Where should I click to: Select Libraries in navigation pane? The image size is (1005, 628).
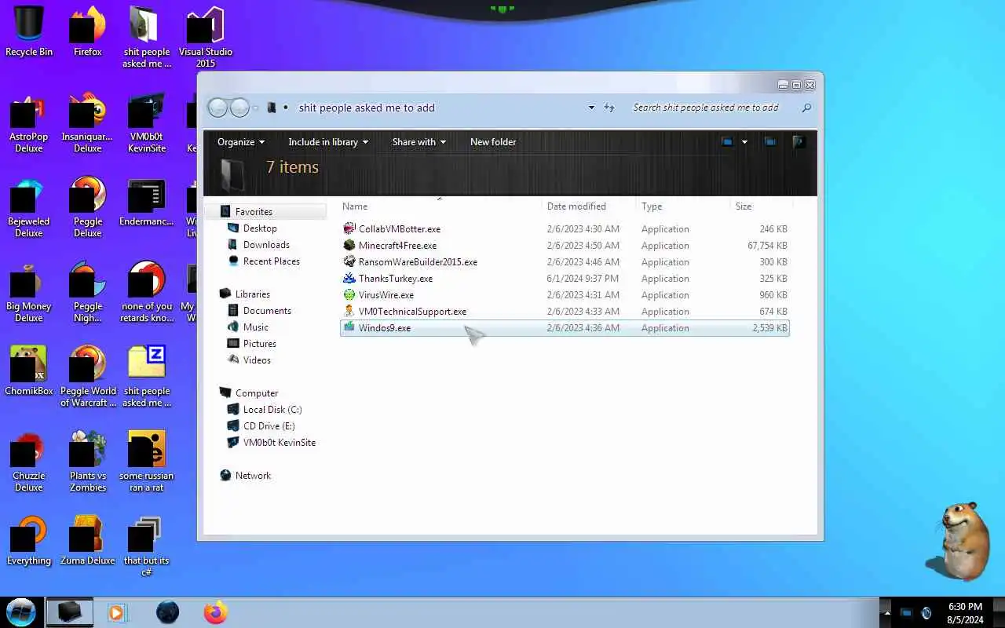click(252, 294)
